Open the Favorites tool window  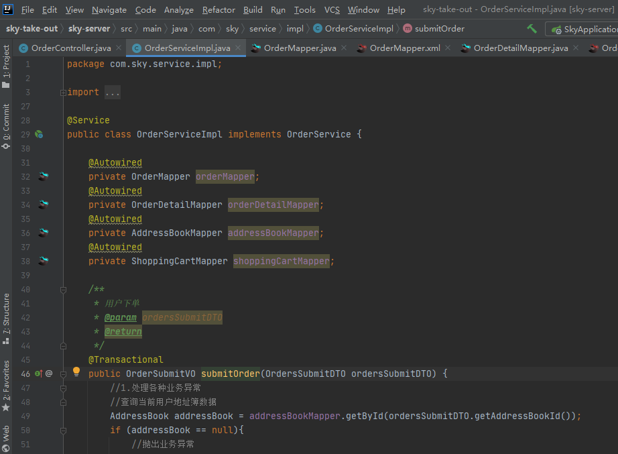pos(6,386)
